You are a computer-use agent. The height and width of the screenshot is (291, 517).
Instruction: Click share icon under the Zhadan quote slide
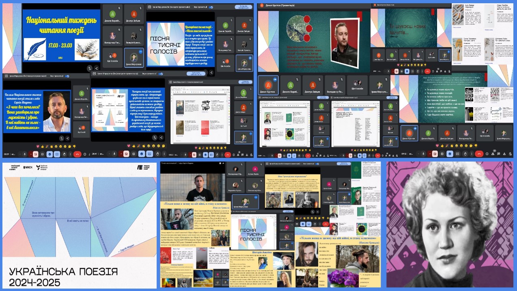point(67,138)
